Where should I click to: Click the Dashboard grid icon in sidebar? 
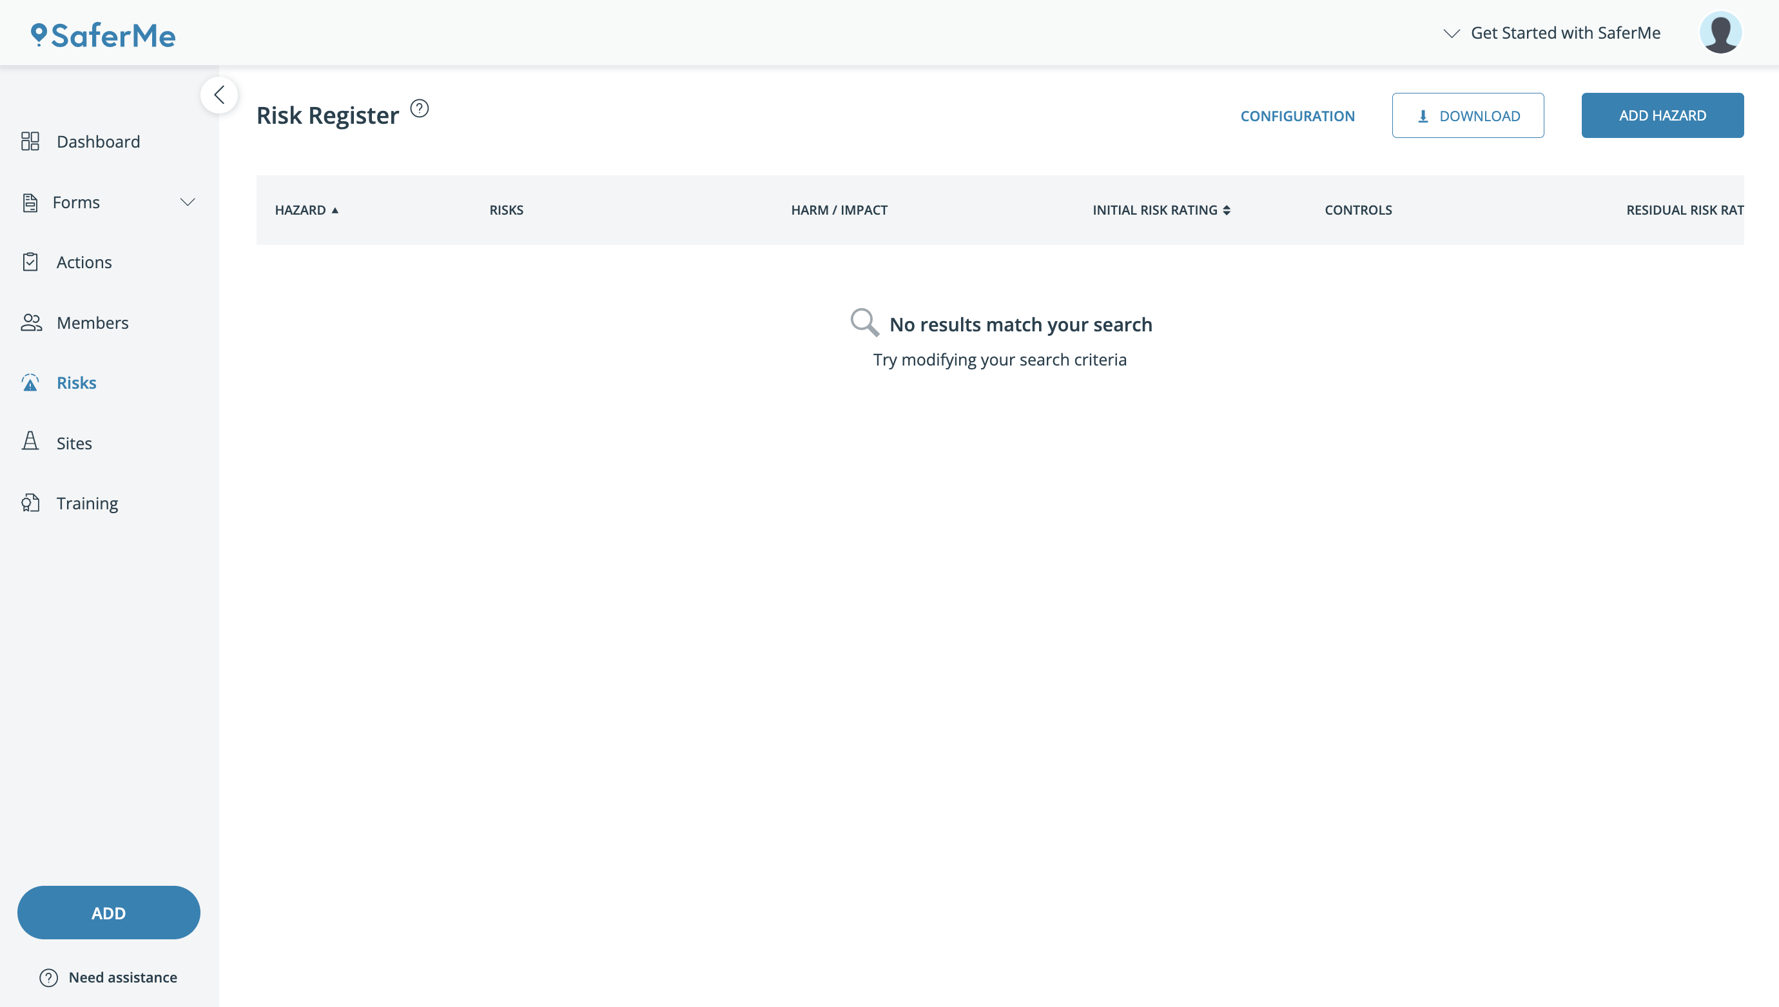point(30,141)
